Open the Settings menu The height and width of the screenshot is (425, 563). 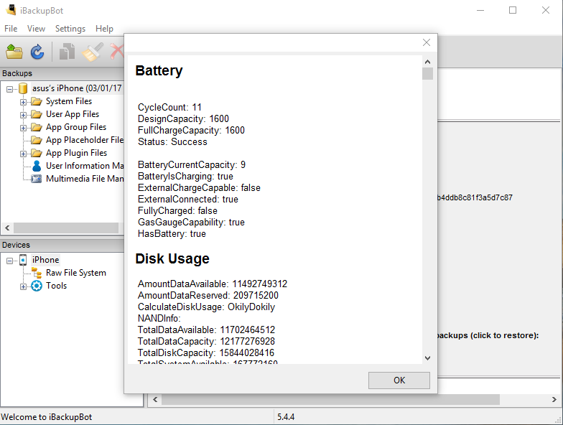click(70, 29)
